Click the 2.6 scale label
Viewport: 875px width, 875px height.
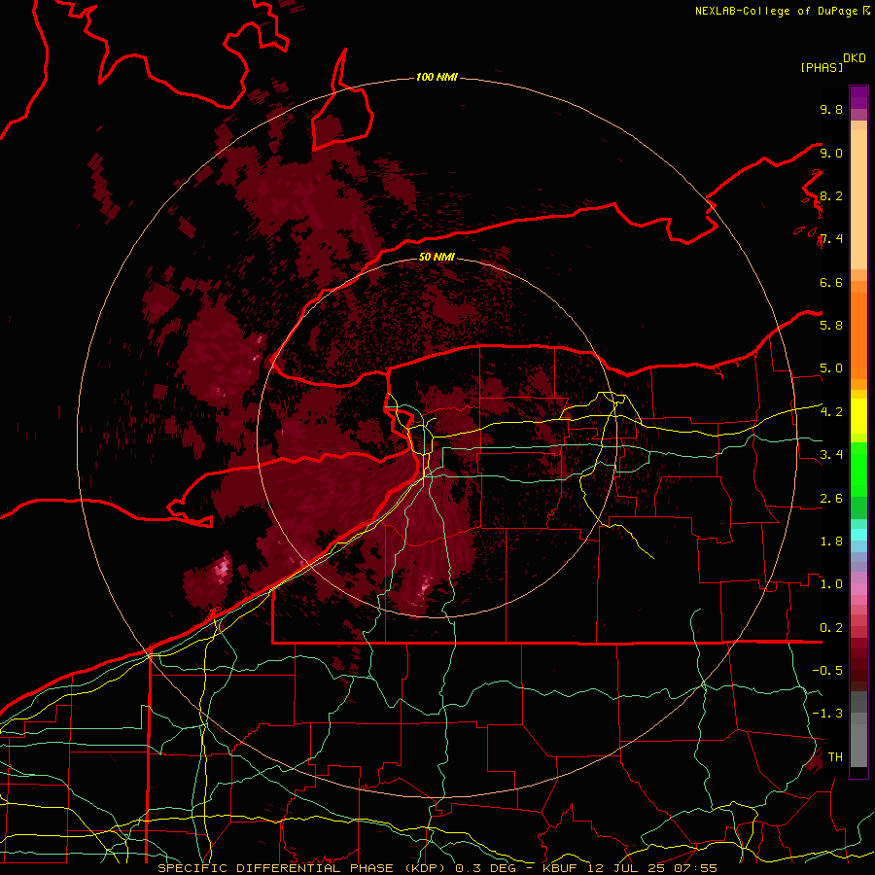click(x=831, y=499)
